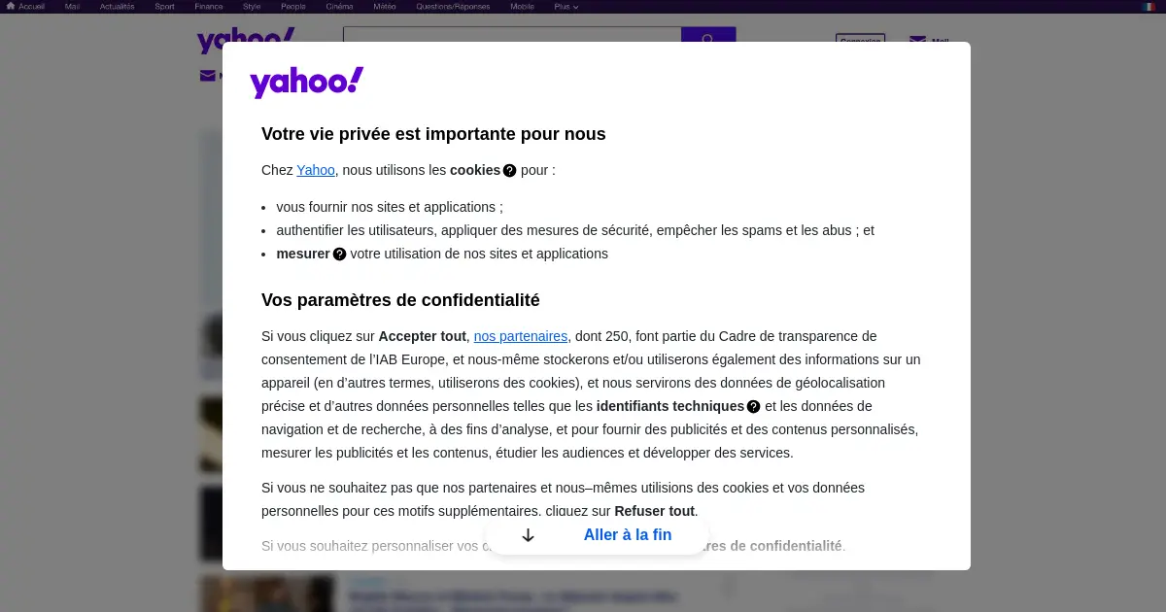Open Questions/Réponses in top navigation
The image size is (1166, 612).
[x=453, y=6]
